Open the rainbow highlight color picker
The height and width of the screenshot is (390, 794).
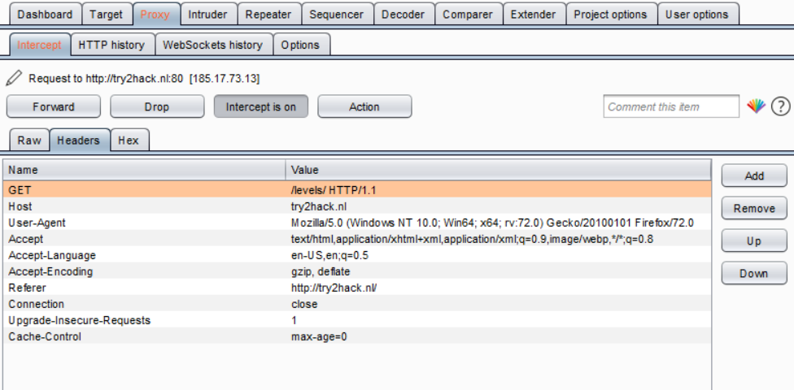coord(756,106)
